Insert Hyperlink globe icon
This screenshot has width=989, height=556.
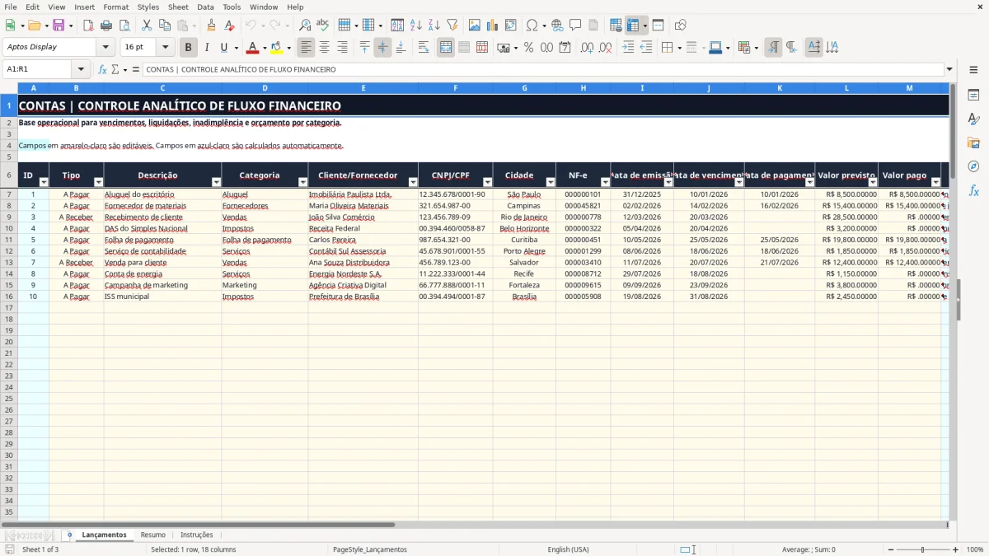(x=557, y=26)
